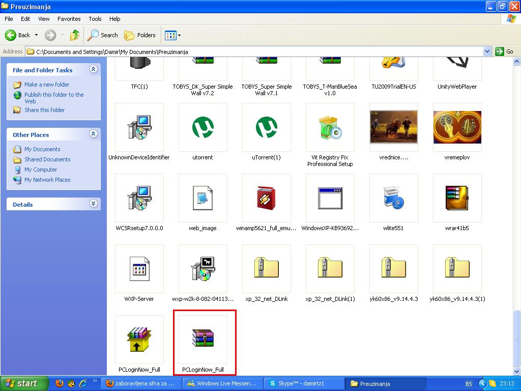521x391 pixels.
Task: Open the Tools menu
Action: [95, 19]
